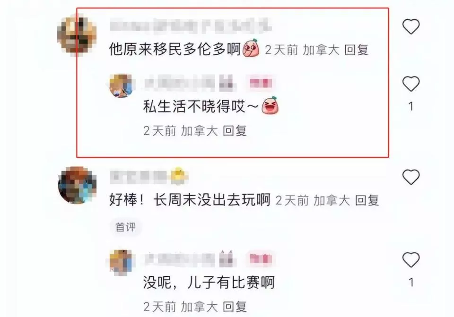The height and width of the screenshot is (317, 454).
Task: Like the reply '没呢，儿子有比赛啊'
Action: point(411,259)
